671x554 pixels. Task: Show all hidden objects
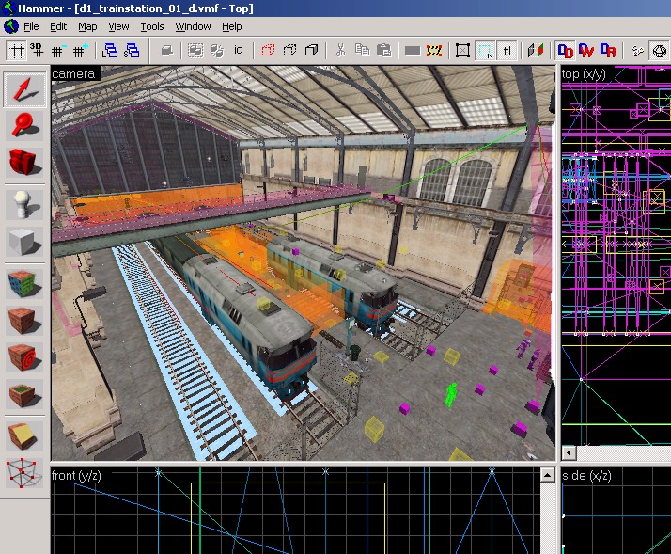click(x=312, y=51)
